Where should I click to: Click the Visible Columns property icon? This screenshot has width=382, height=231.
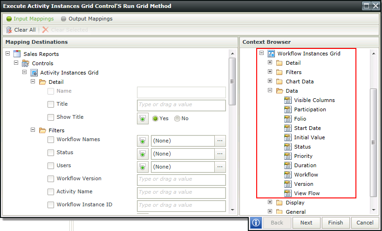click(288, 100)
